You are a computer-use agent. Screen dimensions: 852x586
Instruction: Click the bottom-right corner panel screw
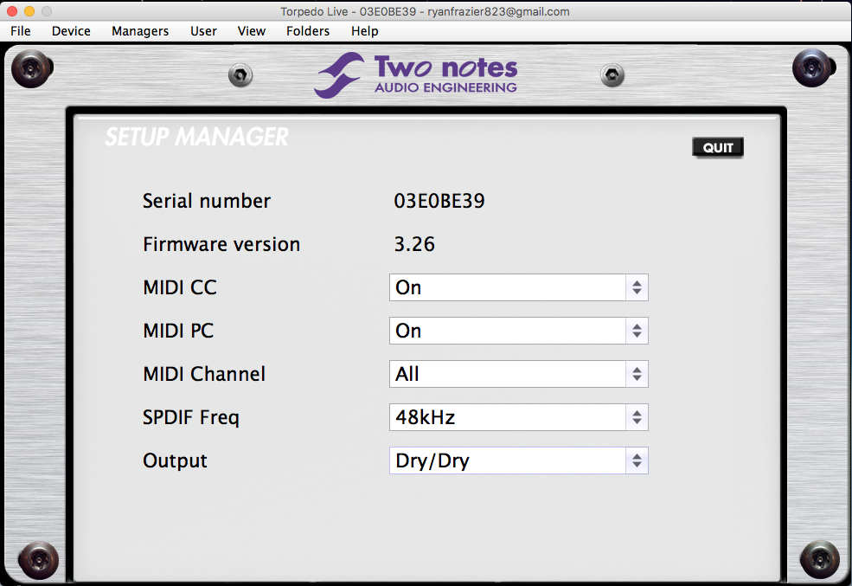(x=817, y=559)
